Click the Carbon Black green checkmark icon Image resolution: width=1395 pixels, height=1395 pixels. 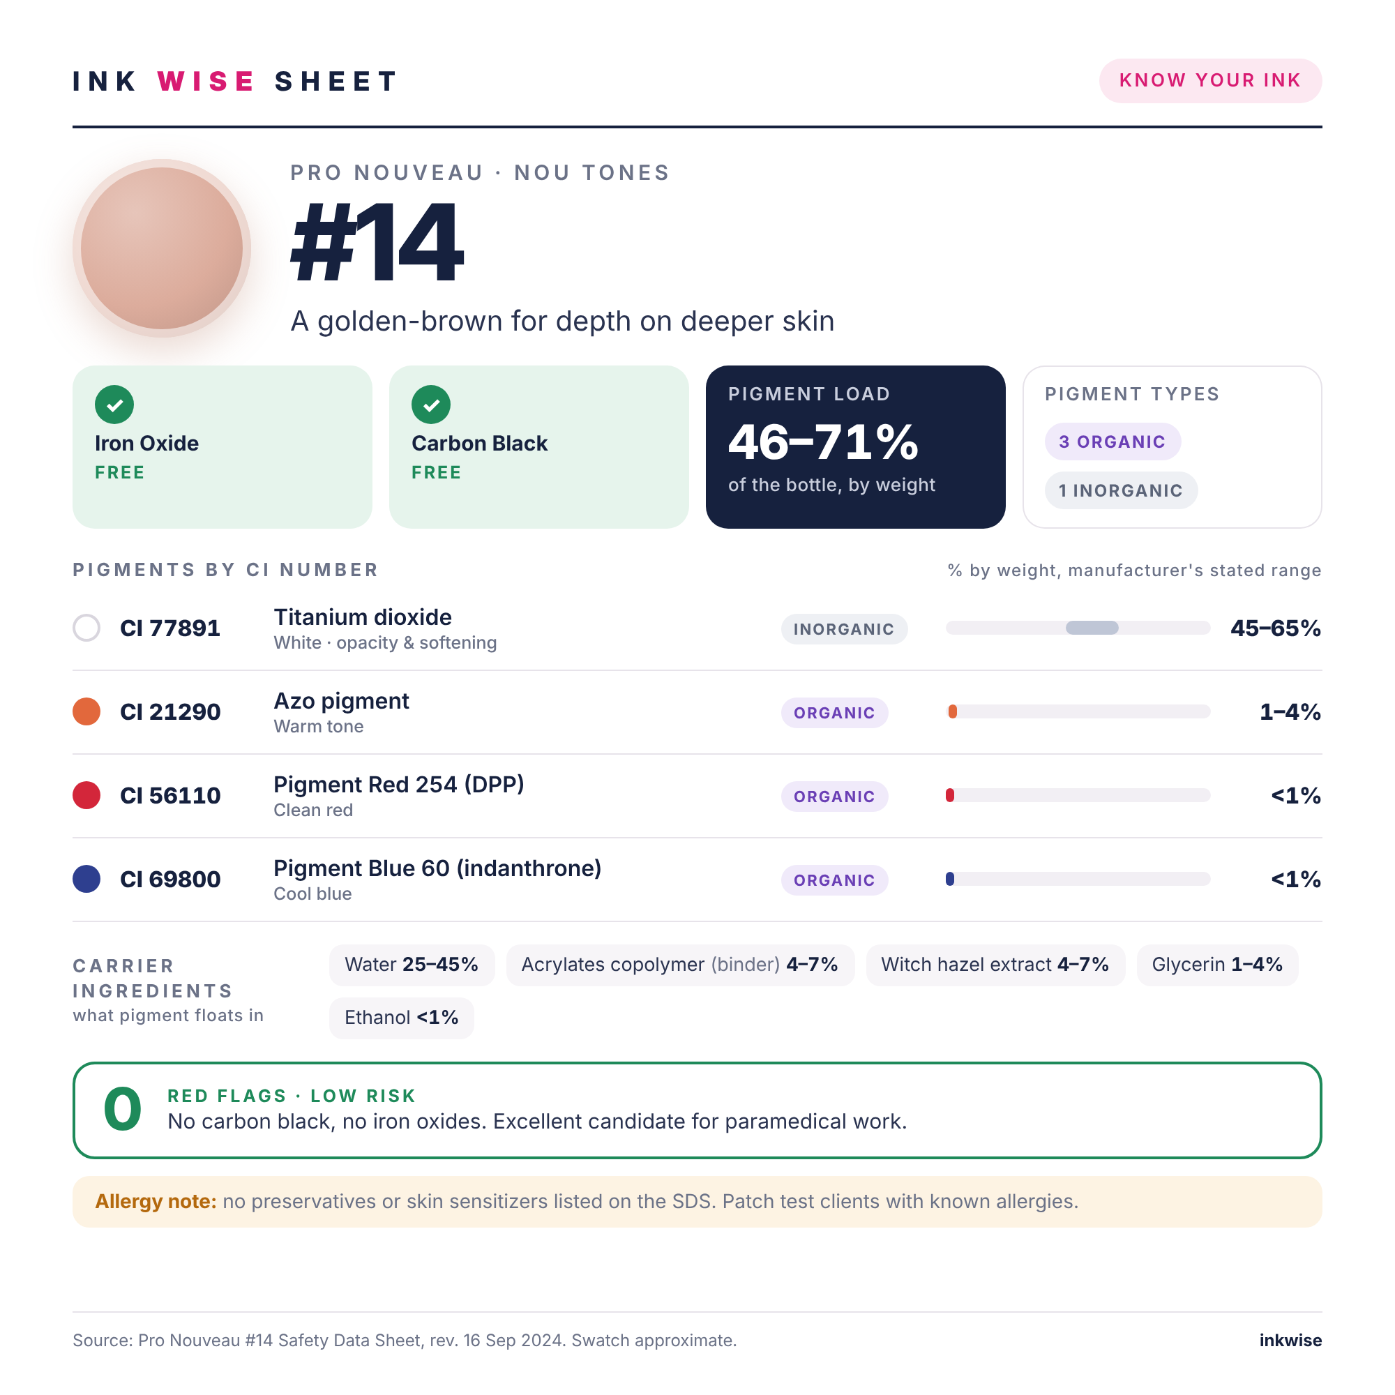431,405
